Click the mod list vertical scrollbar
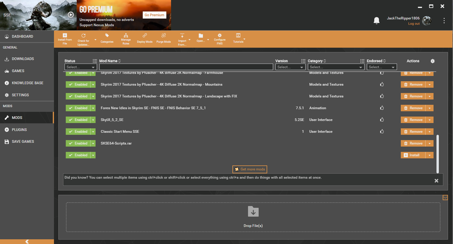 click(x=438, y=154)
